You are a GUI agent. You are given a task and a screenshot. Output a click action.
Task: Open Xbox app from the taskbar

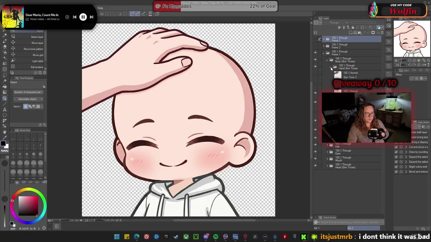point(186,237)
